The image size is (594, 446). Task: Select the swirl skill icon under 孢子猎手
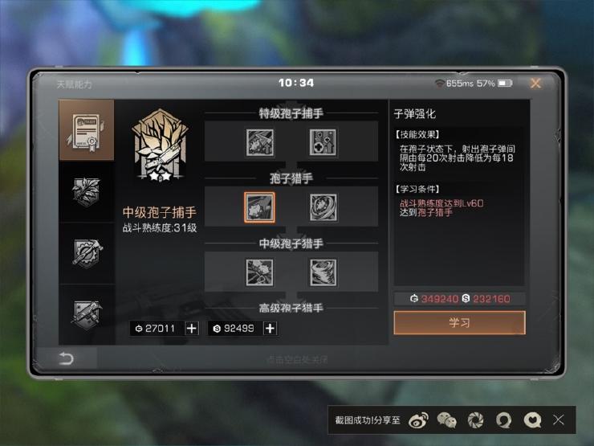323,207
